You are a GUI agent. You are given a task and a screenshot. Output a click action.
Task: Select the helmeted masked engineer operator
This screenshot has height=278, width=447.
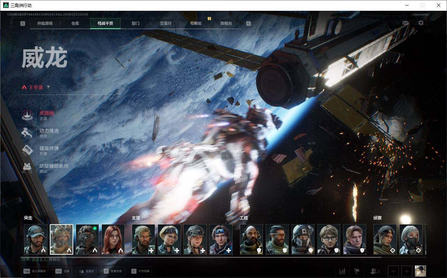pos(303,239)
